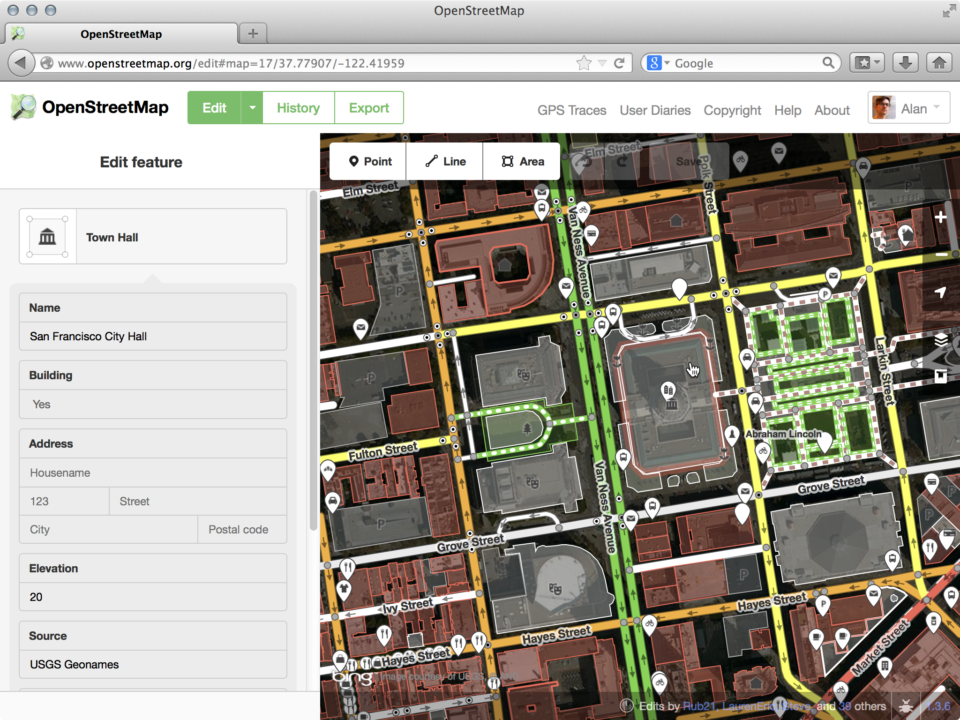Viewport: 960px width, 720px height.
Task: Open the Edit dropdown arrow
Action: tap(252, 108)
